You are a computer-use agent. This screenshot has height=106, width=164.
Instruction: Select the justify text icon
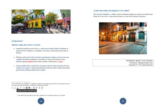point(42,88)
